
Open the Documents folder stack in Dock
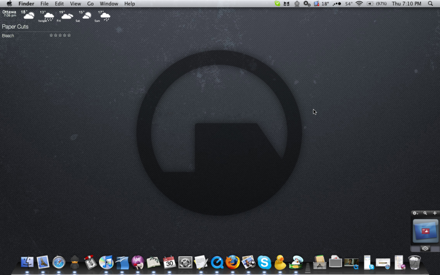335,262
